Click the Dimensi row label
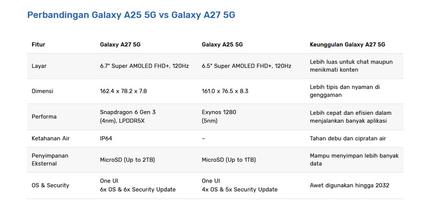 tap(42, 91)
